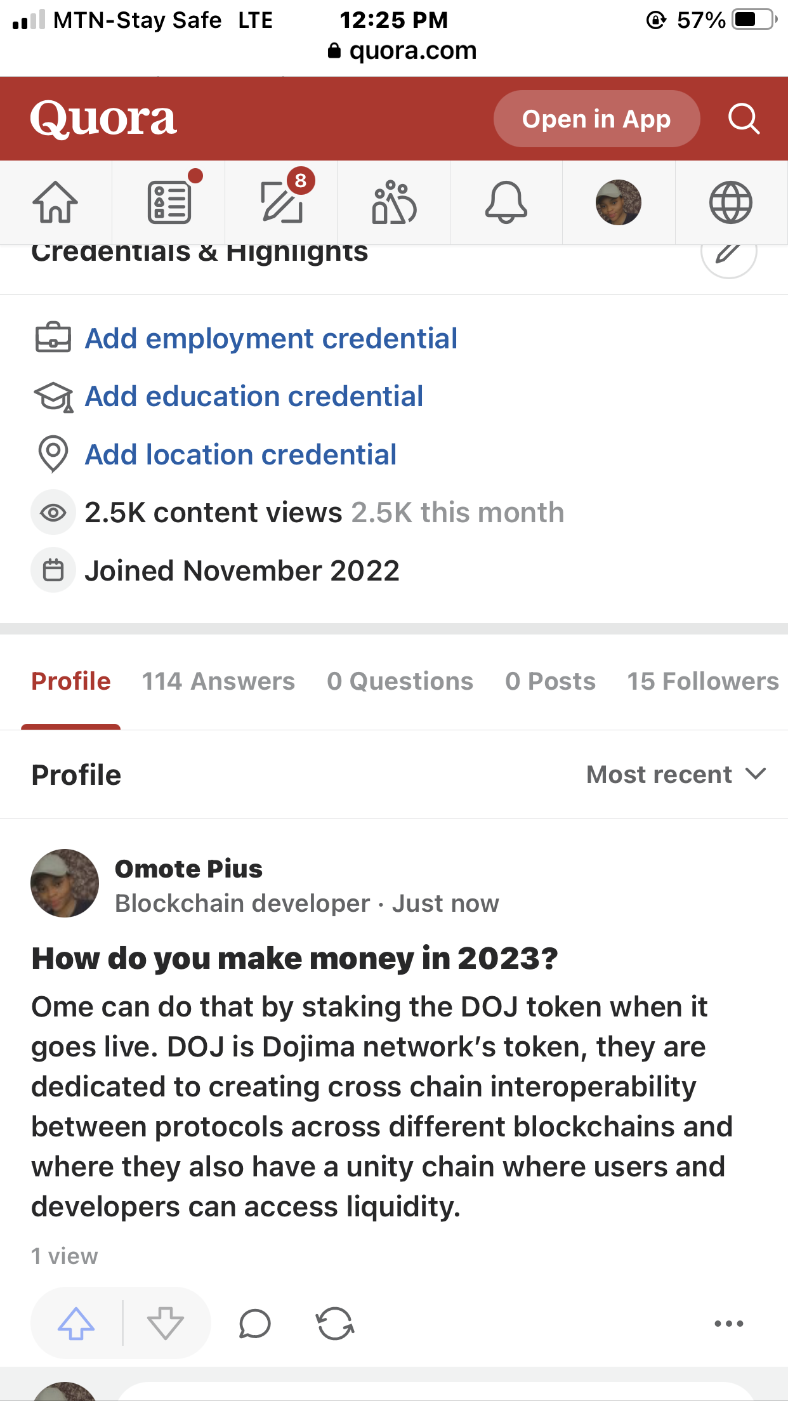Viewport: 788px width, 1401px height.
Task: Share the answer using the reshare icon
Action: click(x=335, y=1324)
